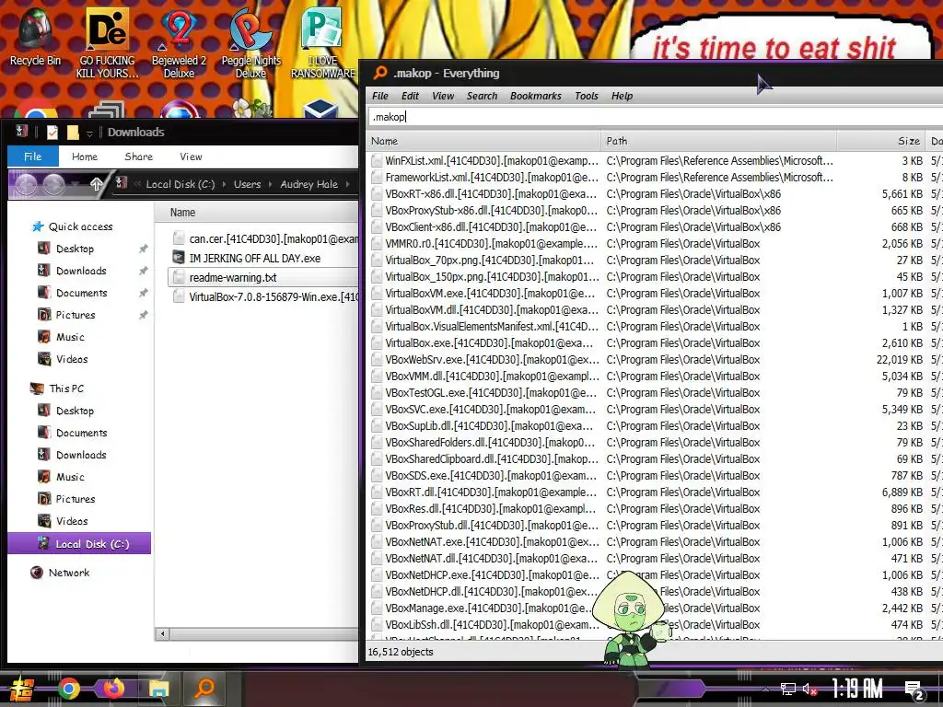This screenshot has width=943, height=707.
Task: Select readme-warning.txt in Downloads
Action: point(263,277)
